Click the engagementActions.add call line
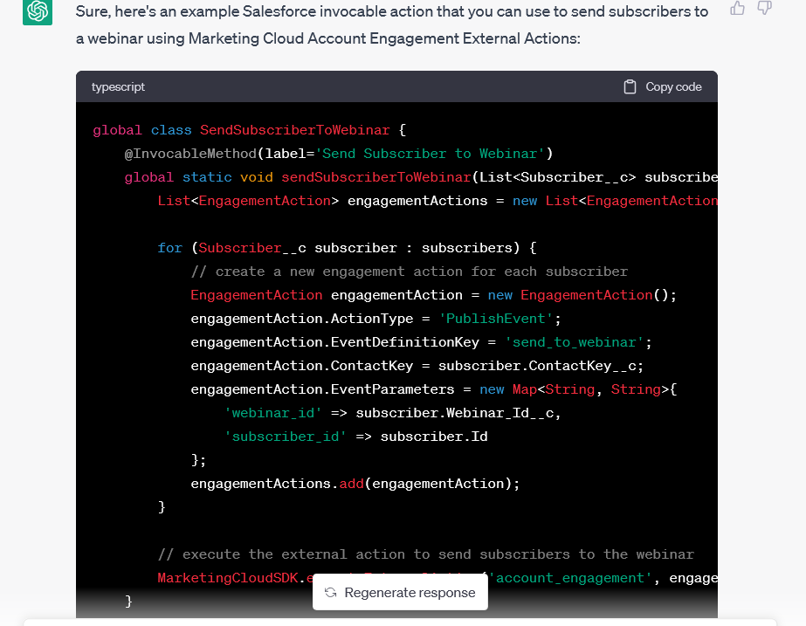The image size is (806, 626). 355,484
